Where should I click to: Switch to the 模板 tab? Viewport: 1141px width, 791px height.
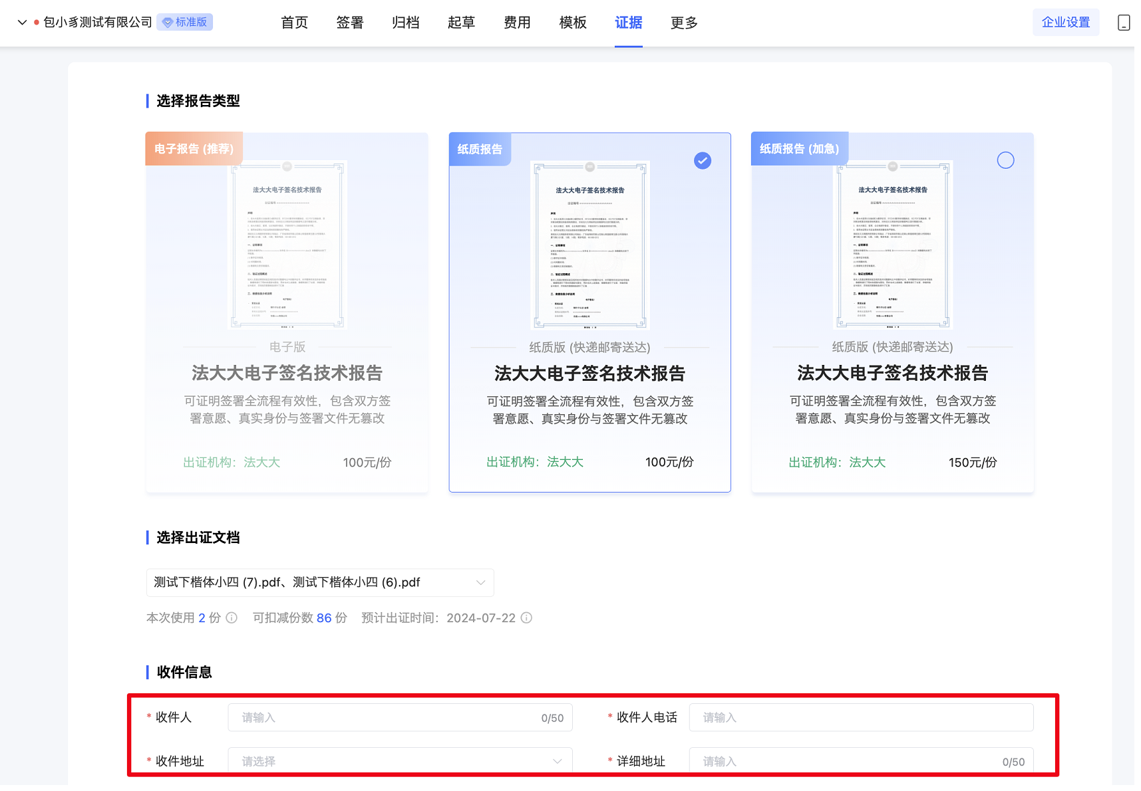[573, 23]
